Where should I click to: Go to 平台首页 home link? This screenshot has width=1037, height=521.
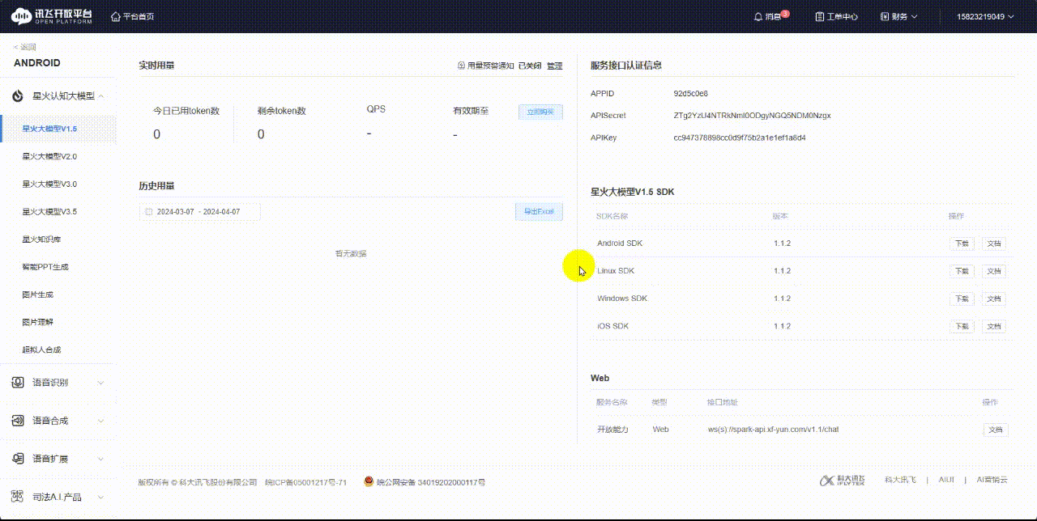(x=132, y=16)
